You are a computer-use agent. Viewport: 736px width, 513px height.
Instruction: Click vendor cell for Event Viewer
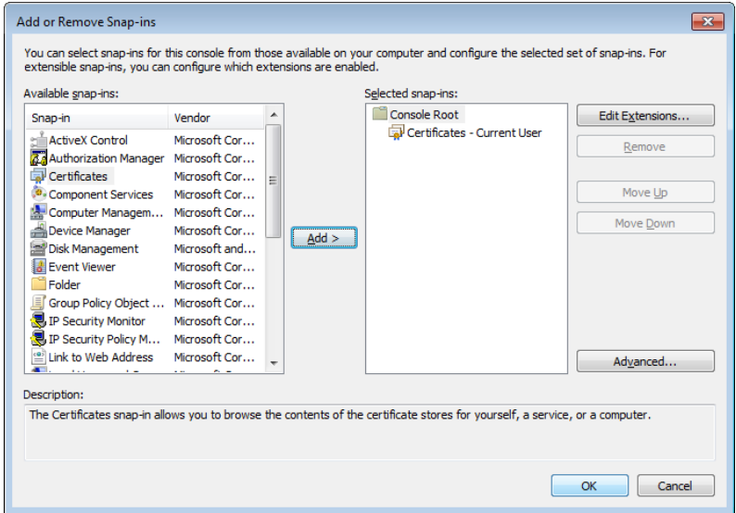pyautogui.click(x=214, y=267)
